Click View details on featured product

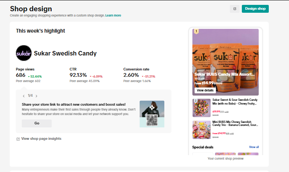pos(205,90)
